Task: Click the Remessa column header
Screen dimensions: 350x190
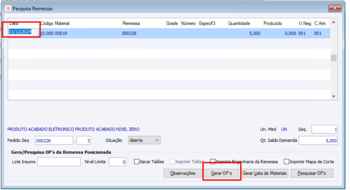Action: [143, 23]
